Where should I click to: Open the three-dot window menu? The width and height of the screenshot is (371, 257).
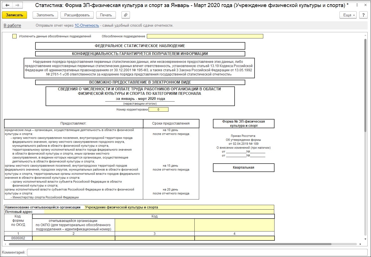click(x=357, y=5)
